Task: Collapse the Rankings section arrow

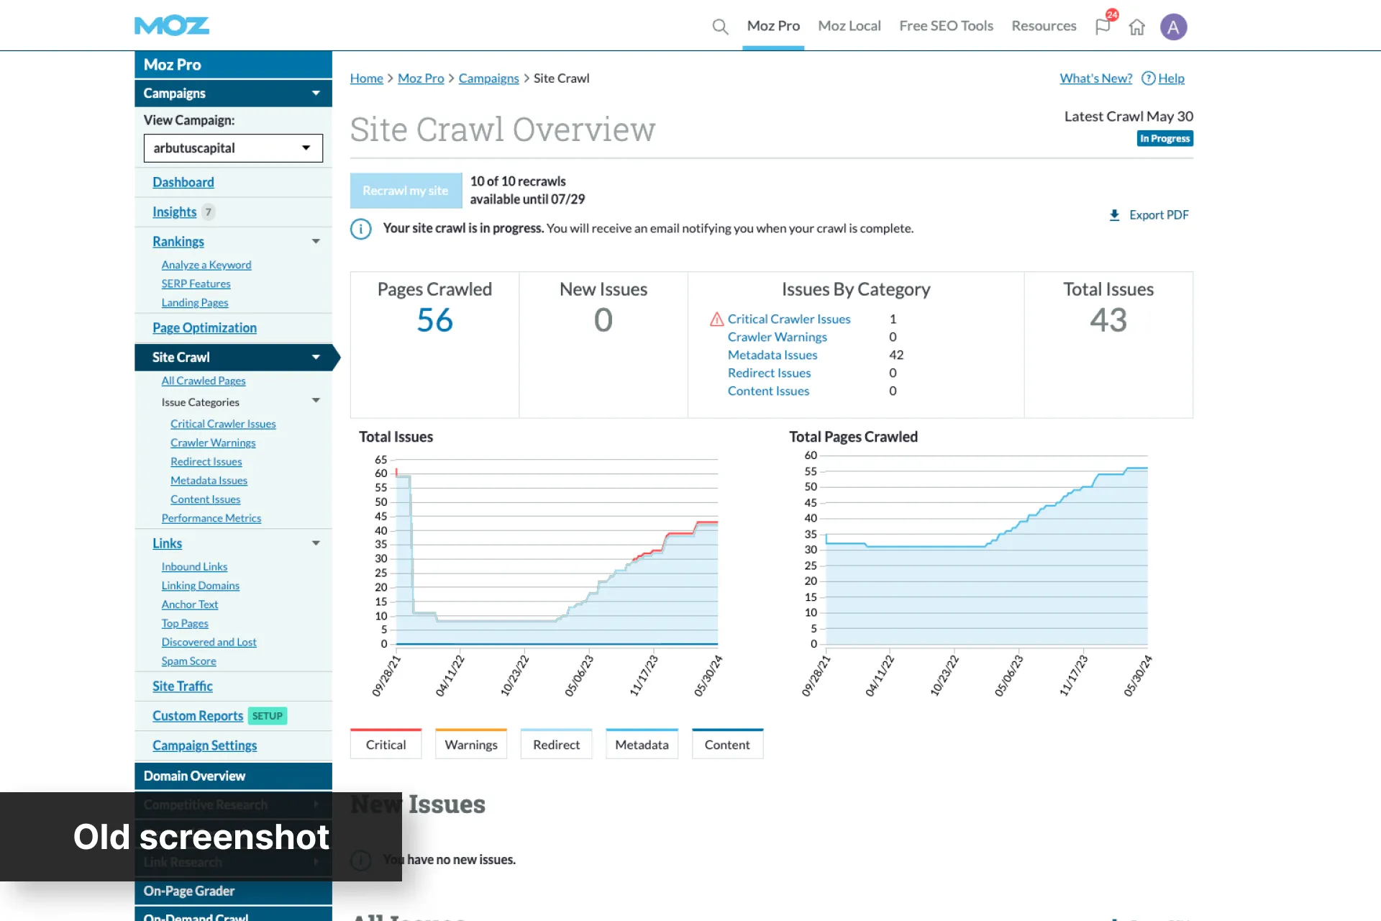Action: coord(316,242)
